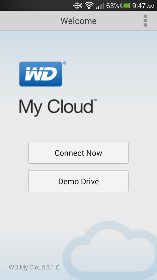Click the registered trademark symbol beside WD logo

pos(64,63)
